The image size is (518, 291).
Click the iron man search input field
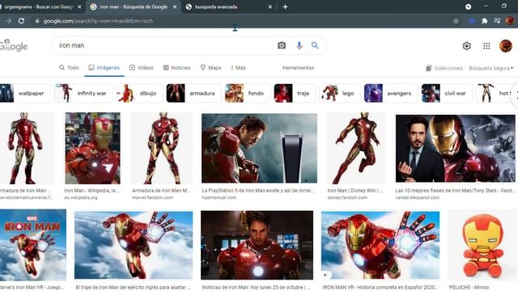click(165, 45)
